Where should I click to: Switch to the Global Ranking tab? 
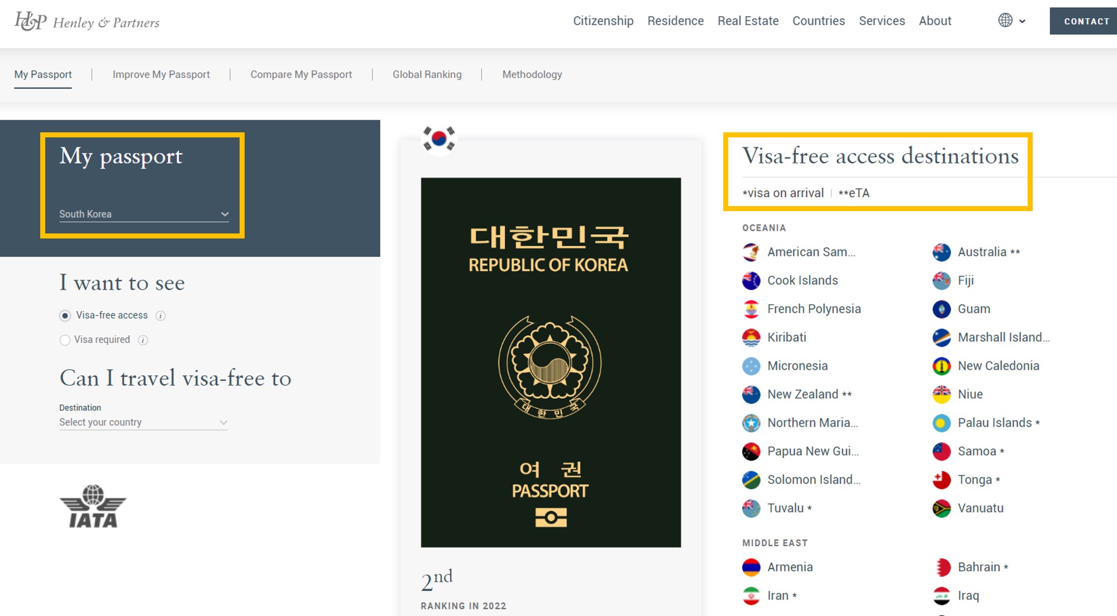tap(427, 74)
